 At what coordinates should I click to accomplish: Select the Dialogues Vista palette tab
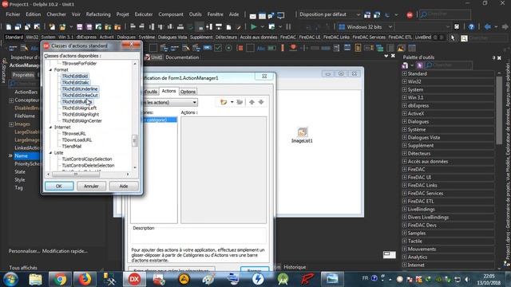[172, 37]
